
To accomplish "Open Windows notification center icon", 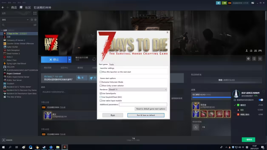I will (x=263, y=147).
